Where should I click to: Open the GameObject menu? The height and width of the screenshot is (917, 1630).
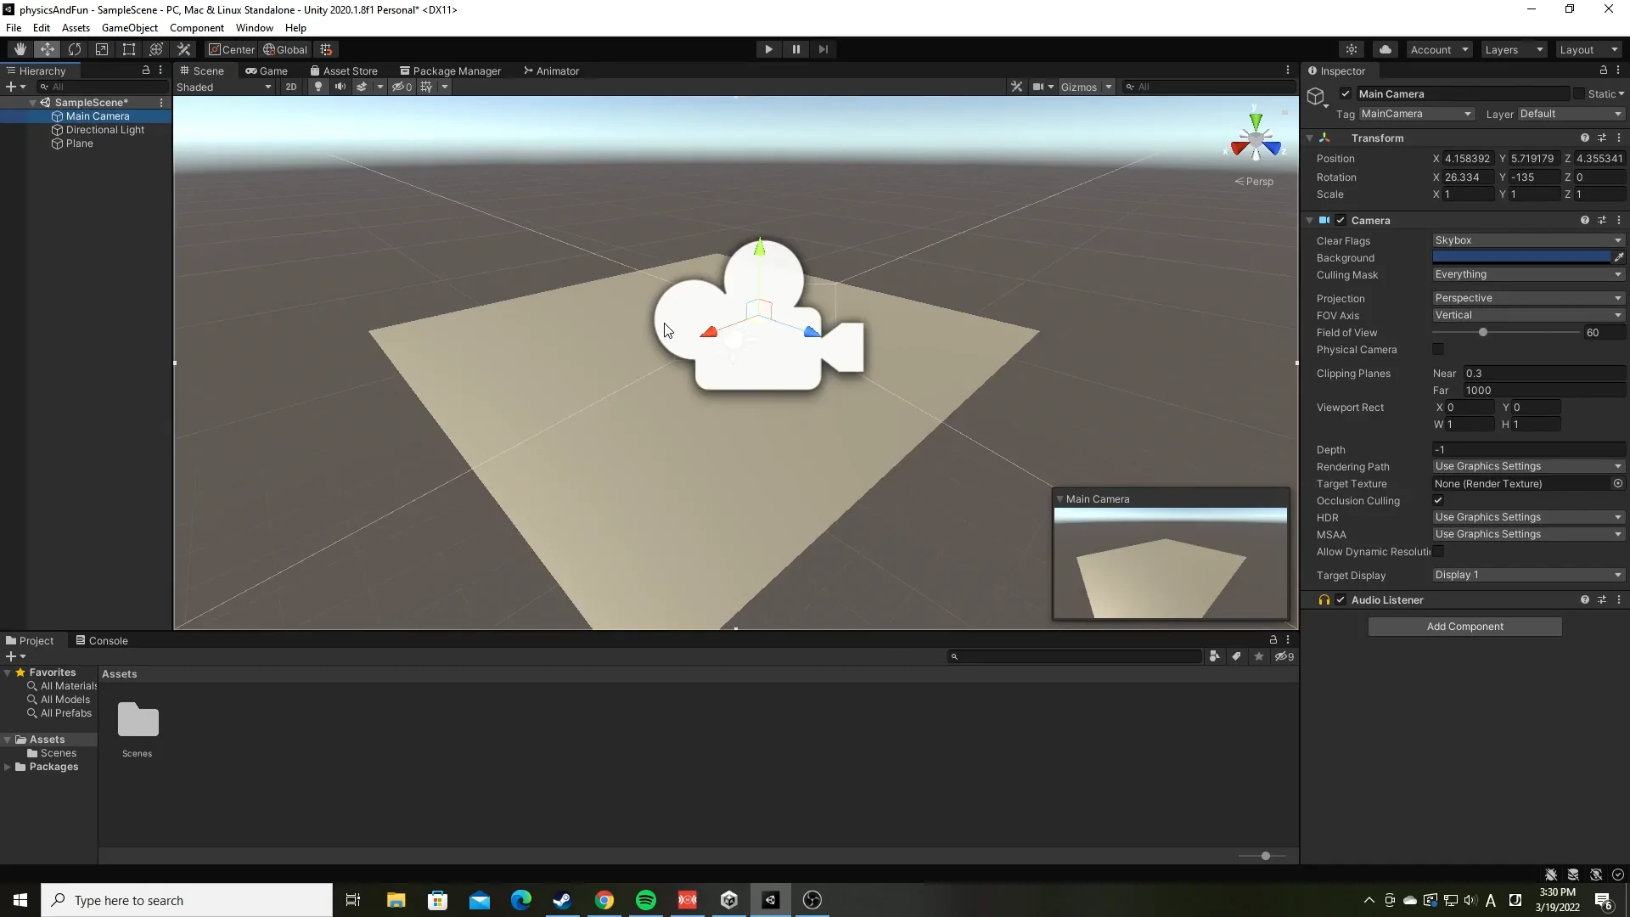click(129, 27)
